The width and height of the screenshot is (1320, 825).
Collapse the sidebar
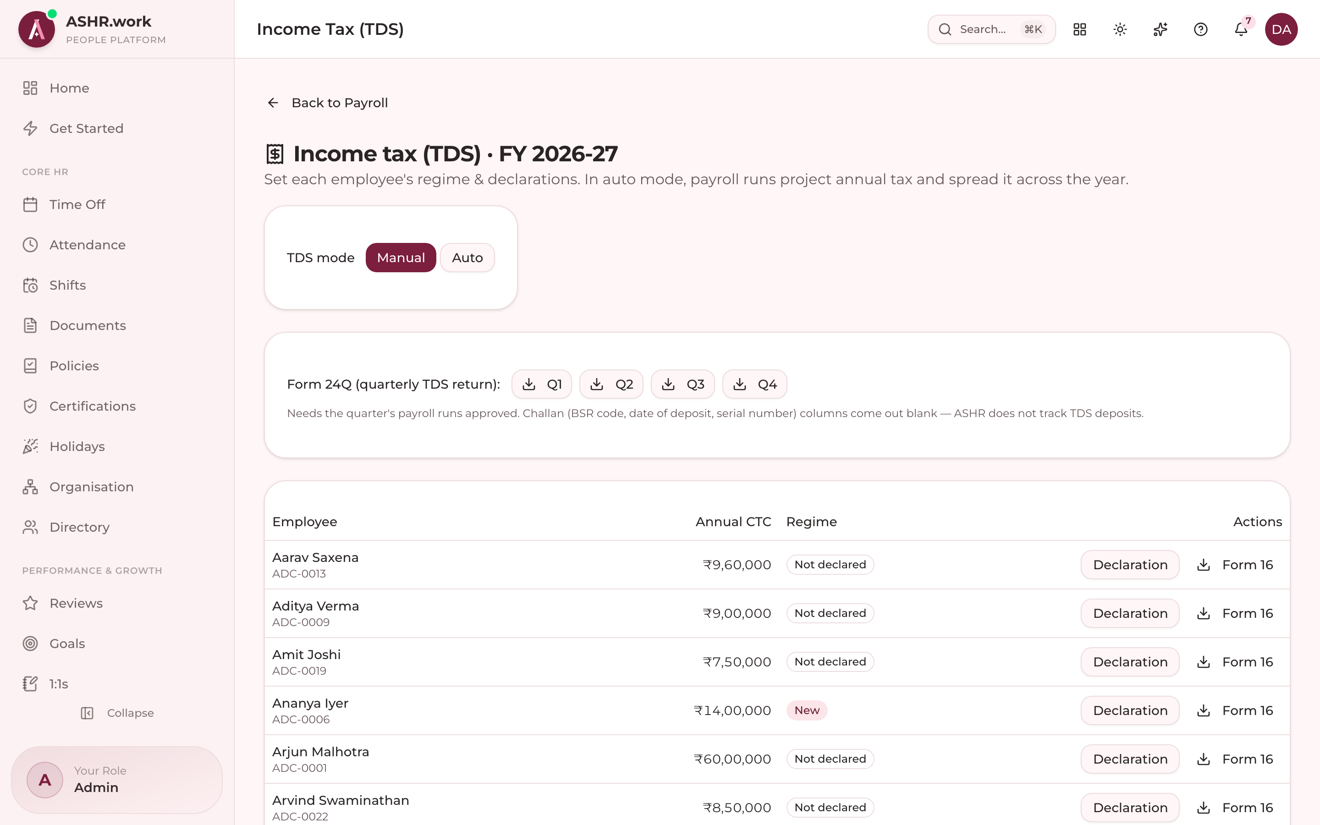[x=117, y=713]
